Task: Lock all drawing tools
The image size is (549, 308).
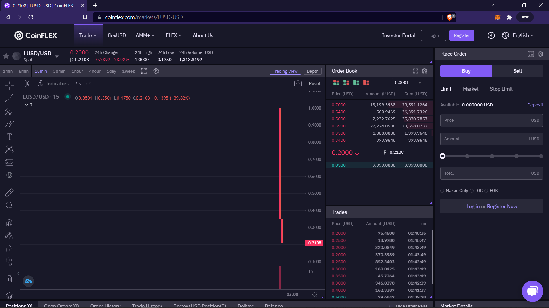Action: tap(9, 249)
